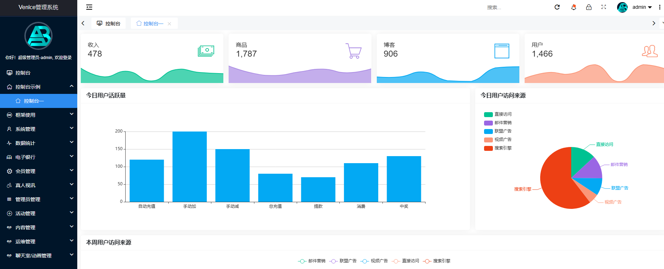Click the vertical three-dot more options icon
664x269 pixels.
pos(659,7)
